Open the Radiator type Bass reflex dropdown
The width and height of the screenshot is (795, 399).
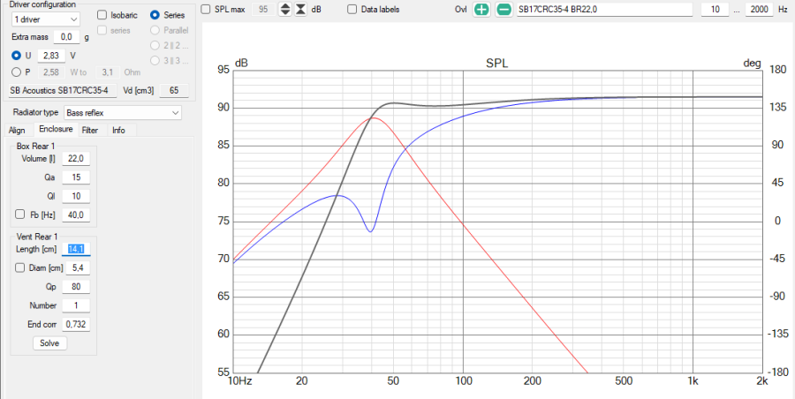(x=123, y=113)
